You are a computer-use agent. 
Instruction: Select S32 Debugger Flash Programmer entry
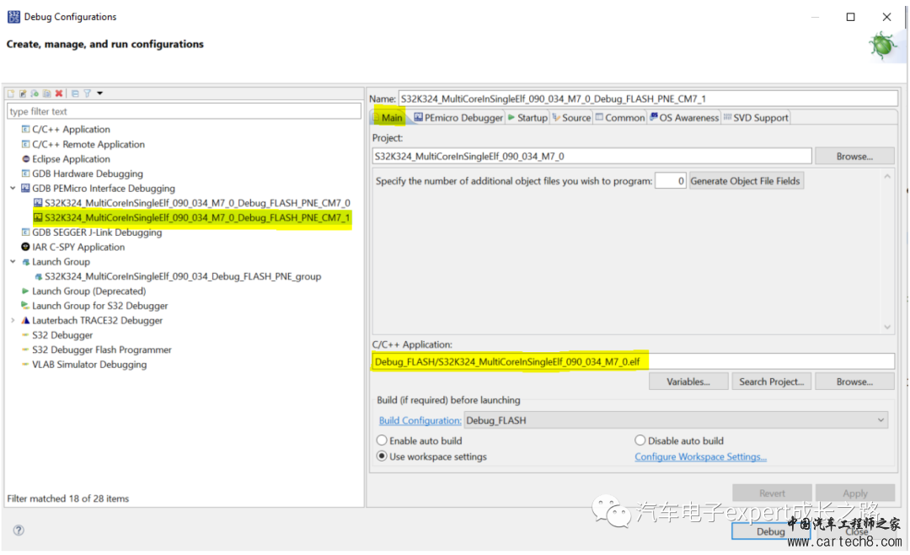[x=102, y=350]
